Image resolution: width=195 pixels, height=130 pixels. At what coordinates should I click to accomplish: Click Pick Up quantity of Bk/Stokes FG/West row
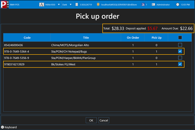coord(156,65)
